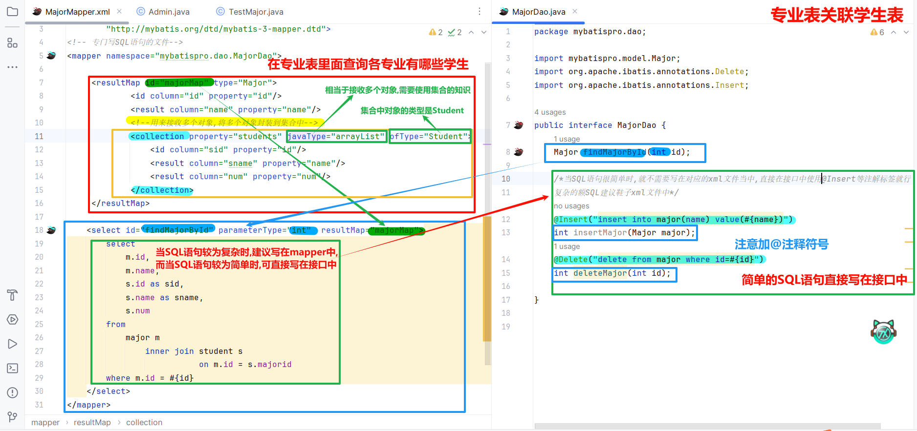Click the mapper breadcrumb

click(45, 422)
